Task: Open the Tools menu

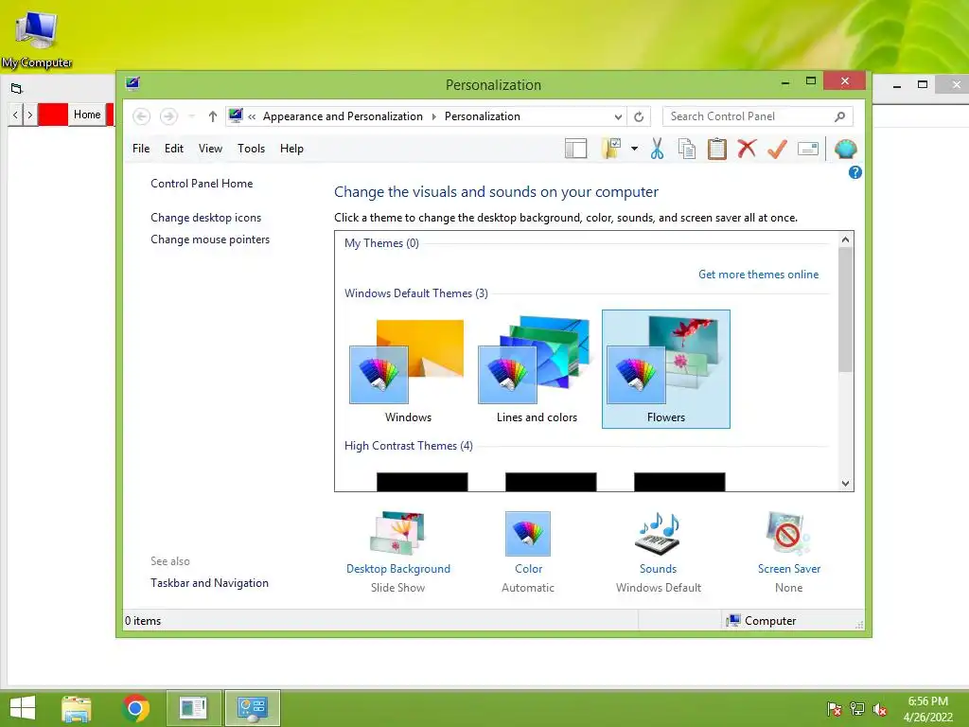Action: [251, 149]
